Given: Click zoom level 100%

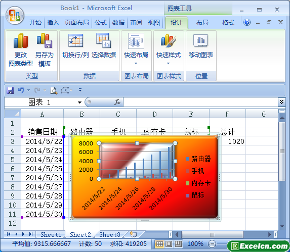Looking at the screenshot, I should pyautogui.click(x=195, y=244).
